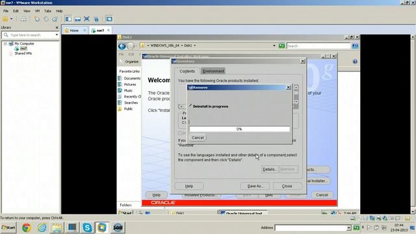Viewport: 416px width, 234px height.
Task: Click Help in Oracle Universal Installer window
Action: coord(157,195)
